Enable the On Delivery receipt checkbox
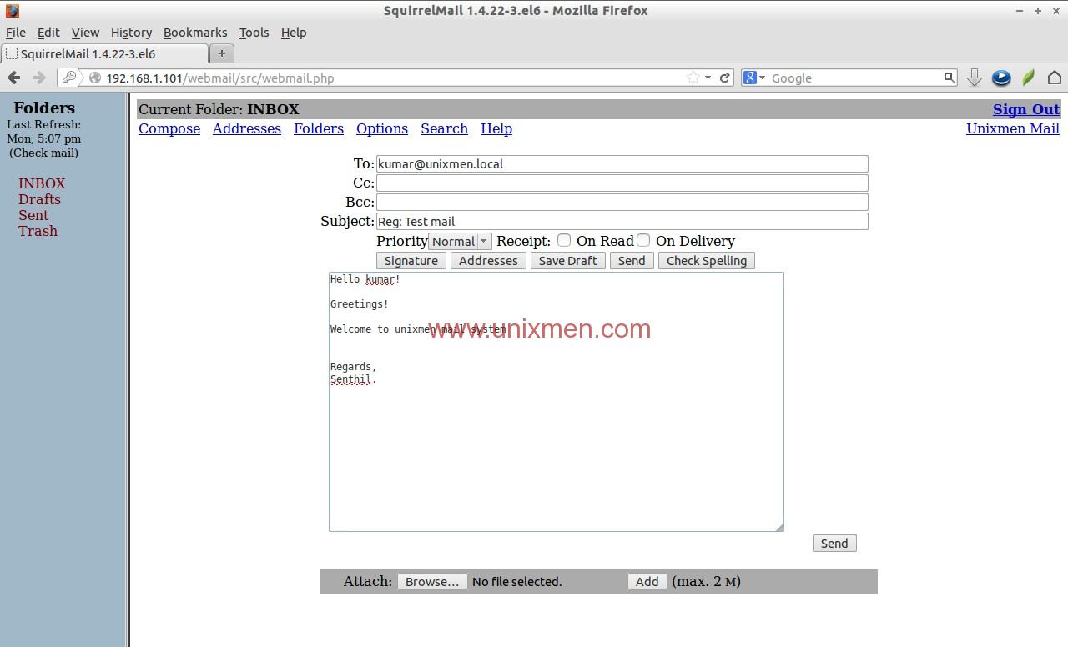1068x647 pixels. click(643, 240)
